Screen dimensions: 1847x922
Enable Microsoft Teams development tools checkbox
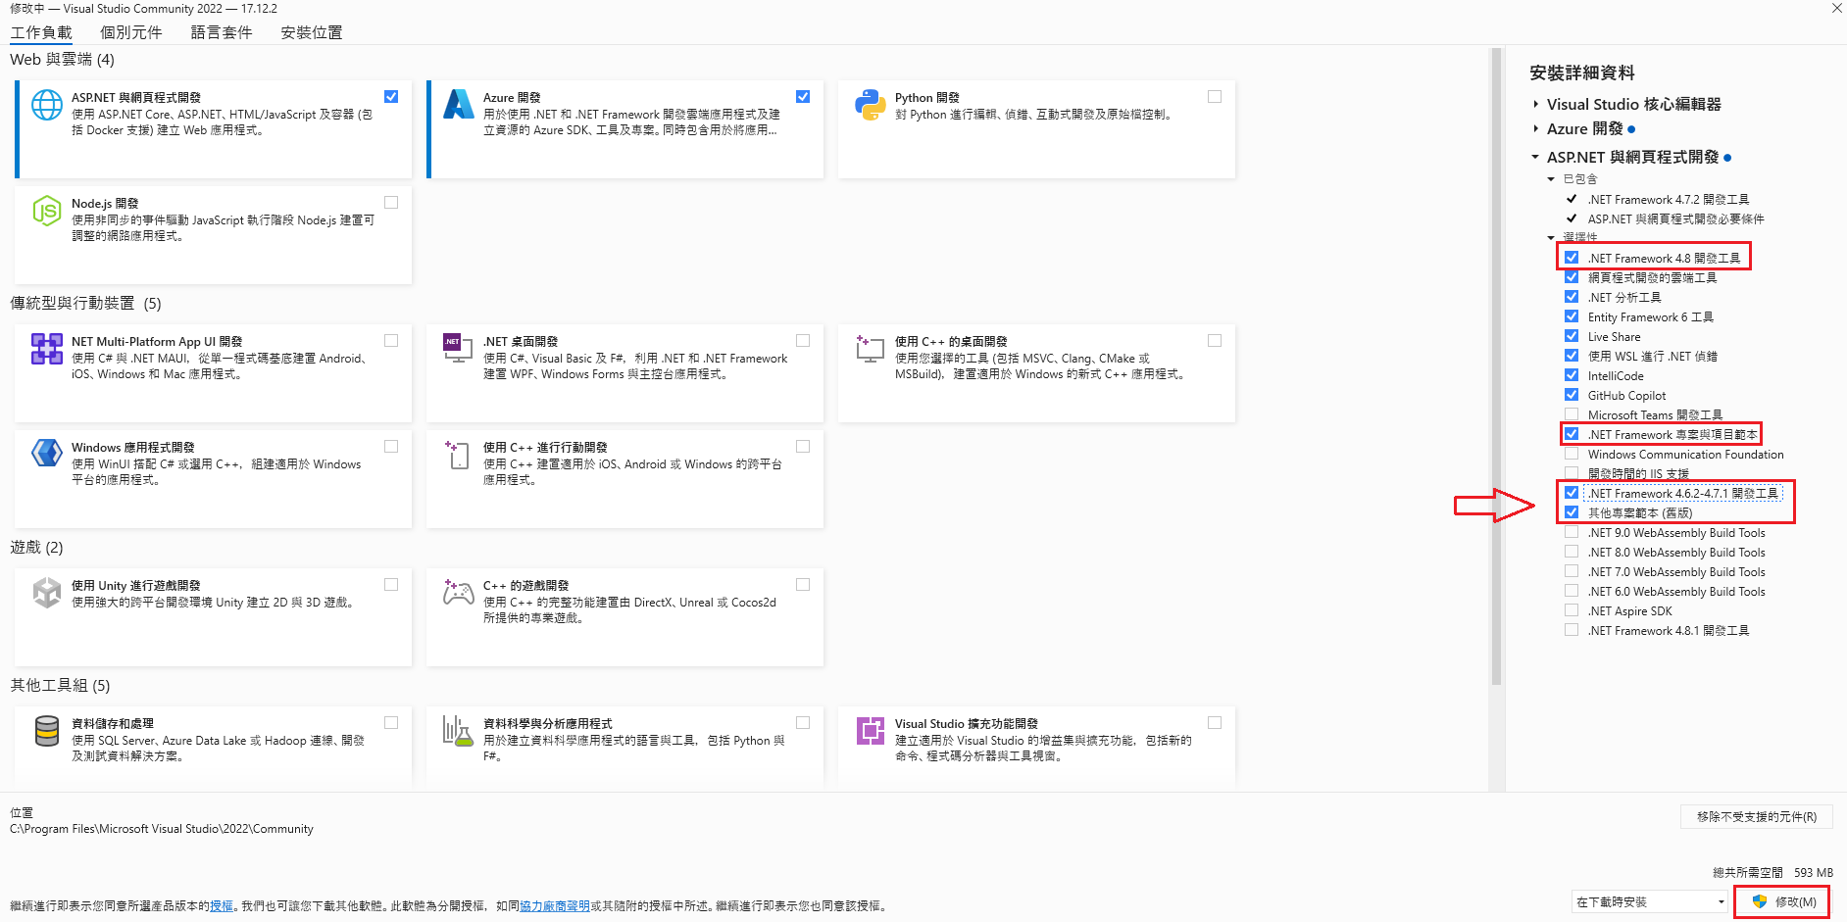(1572, 414)
